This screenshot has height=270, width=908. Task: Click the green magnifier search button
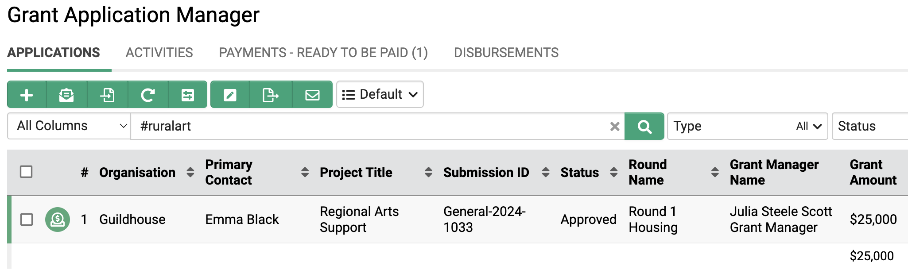pos(644,127)
